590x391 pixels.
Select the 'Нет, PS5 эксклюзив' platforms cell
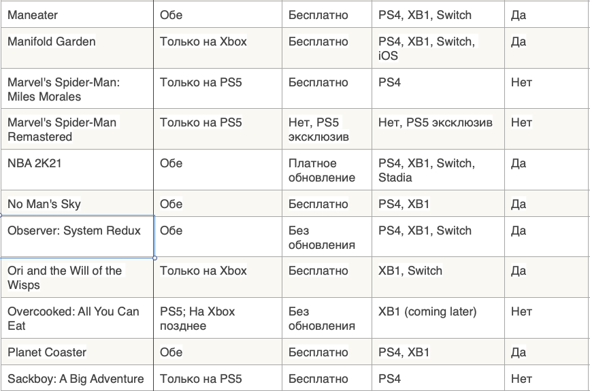pyautogui.click(x=436, y=123)
